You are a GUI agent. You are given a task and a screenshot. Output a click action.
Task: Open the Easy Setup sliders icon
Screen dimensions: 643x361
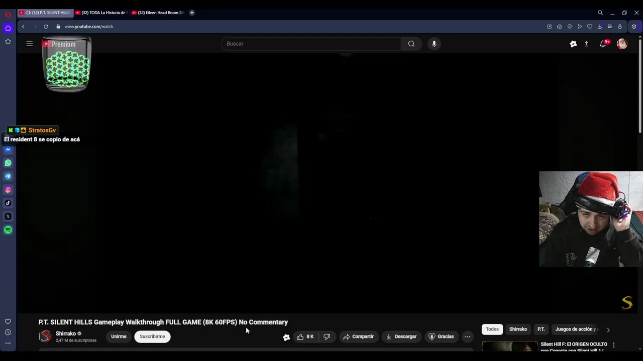[x=610, y=27]
